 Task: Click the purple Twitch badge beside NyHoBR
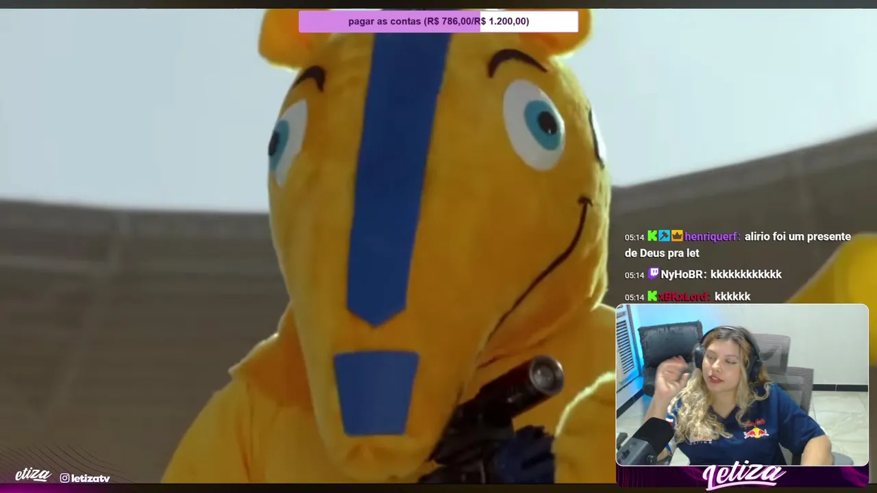[x=653, y=273]
